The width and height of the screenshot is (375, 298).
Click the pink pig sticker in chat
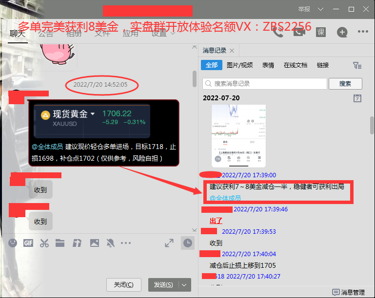pos(58,54)
